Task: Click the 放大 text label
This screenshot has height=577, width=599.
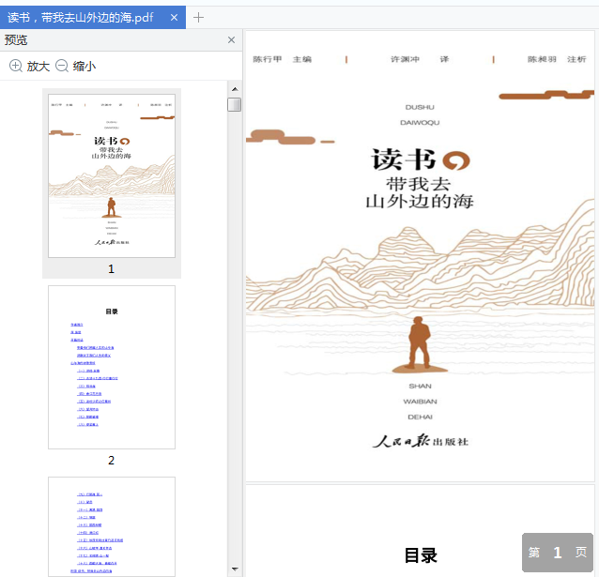Action: (x=38, y=67)
